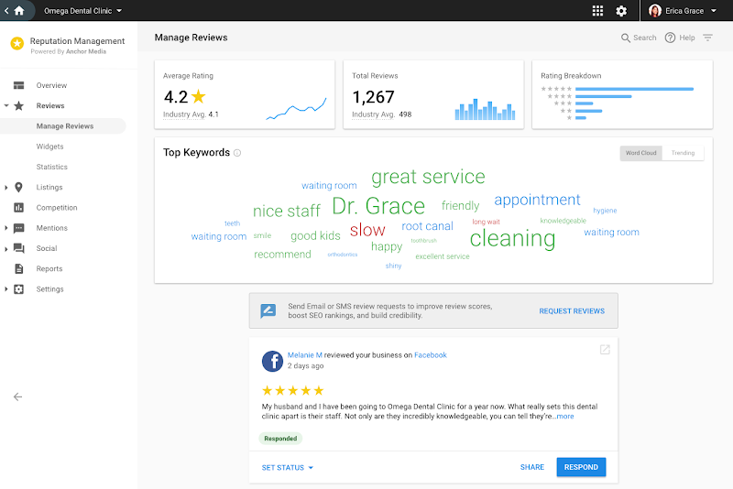Click the 'long wait' keyword
Viewport: 733px width, 489px height.
487,222
